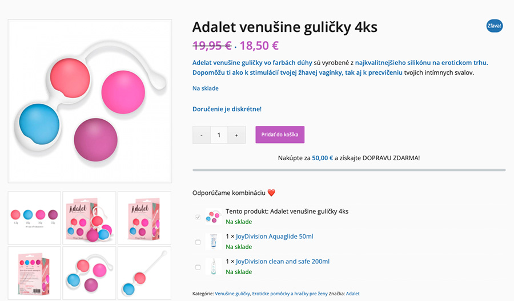Open thumbnail of holder with two balls
Image resolution: width=514 pixels, height=301 pixels.
tap(144, 273)
